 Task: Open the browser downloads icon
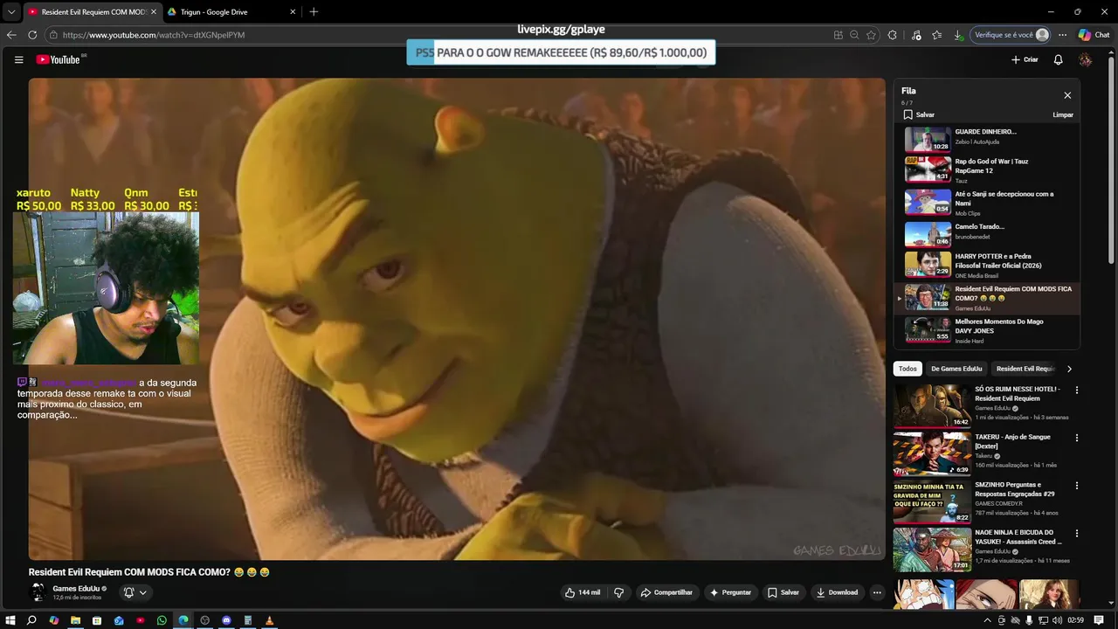[x=958, y=35]
